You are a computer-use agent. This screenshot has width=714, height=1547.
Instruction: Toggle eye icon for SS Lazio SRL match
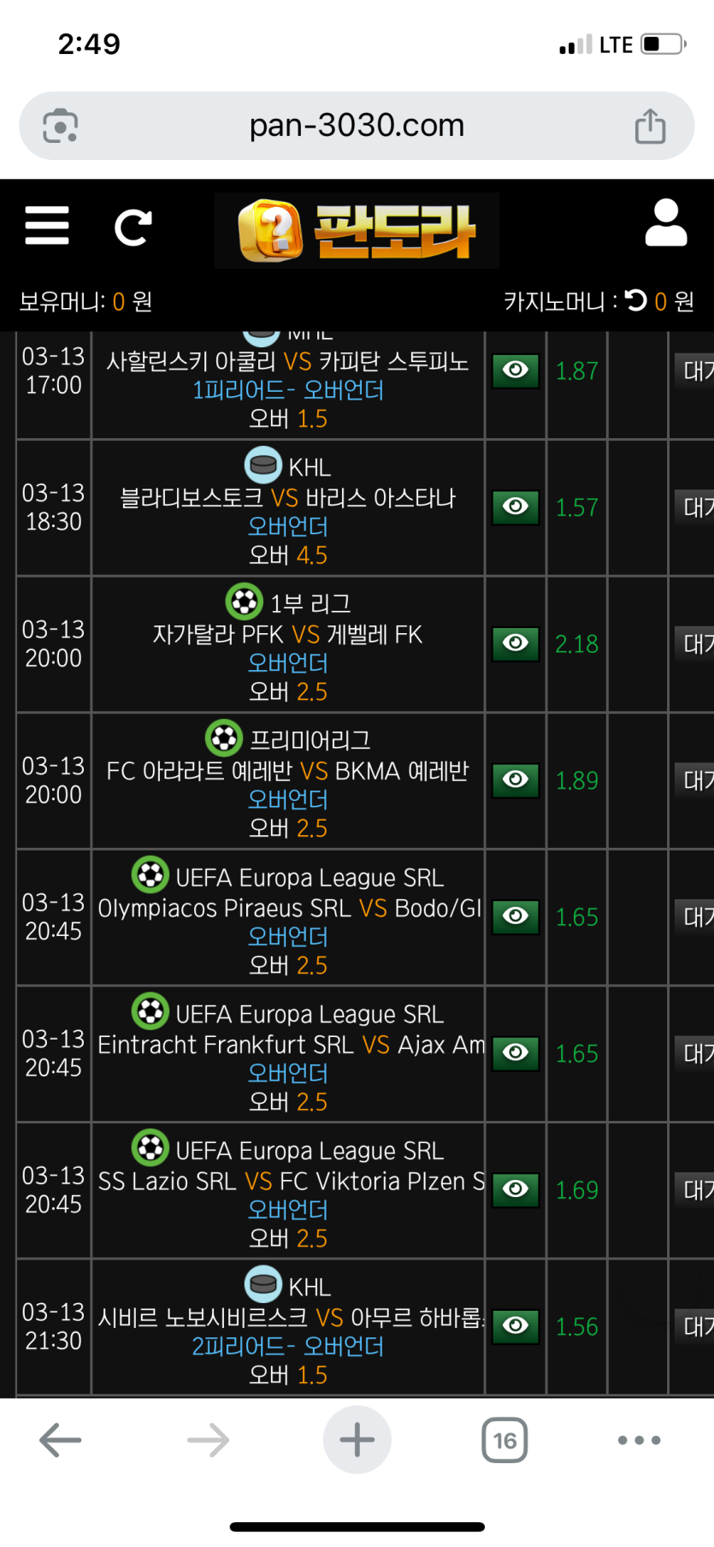(516, 1189)
